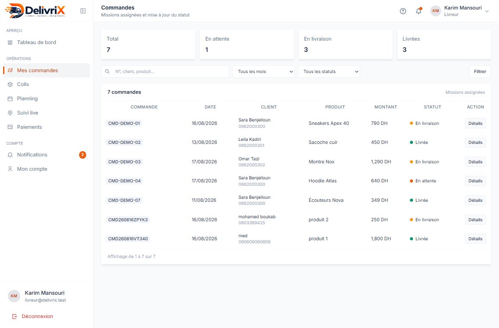
Task: Click phone number 0603389425
Action: [x=252, y=223]
